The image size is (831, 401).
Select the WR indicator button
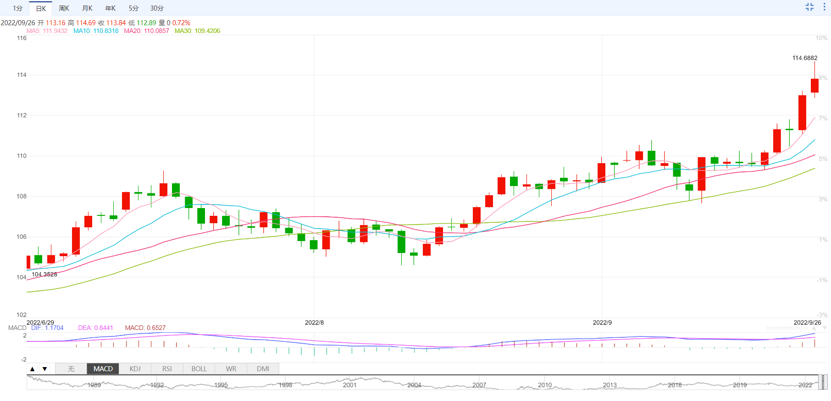pos(231,369)
